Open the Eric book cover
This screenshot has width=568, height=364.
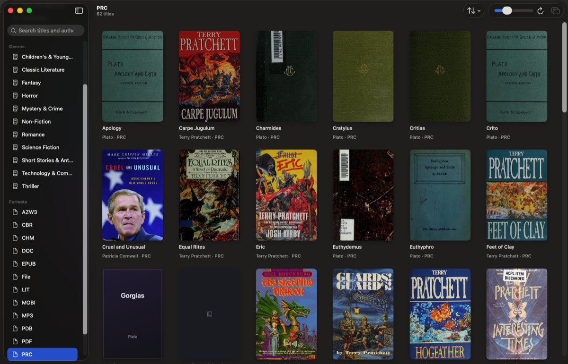pyautogui.click(x=286, y=195)
